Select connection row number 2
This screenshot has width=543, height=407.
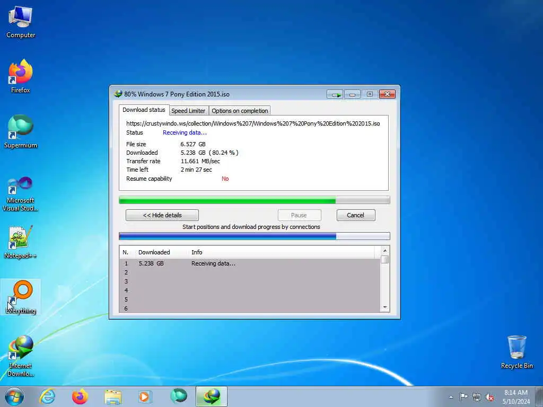click(250, 272)
